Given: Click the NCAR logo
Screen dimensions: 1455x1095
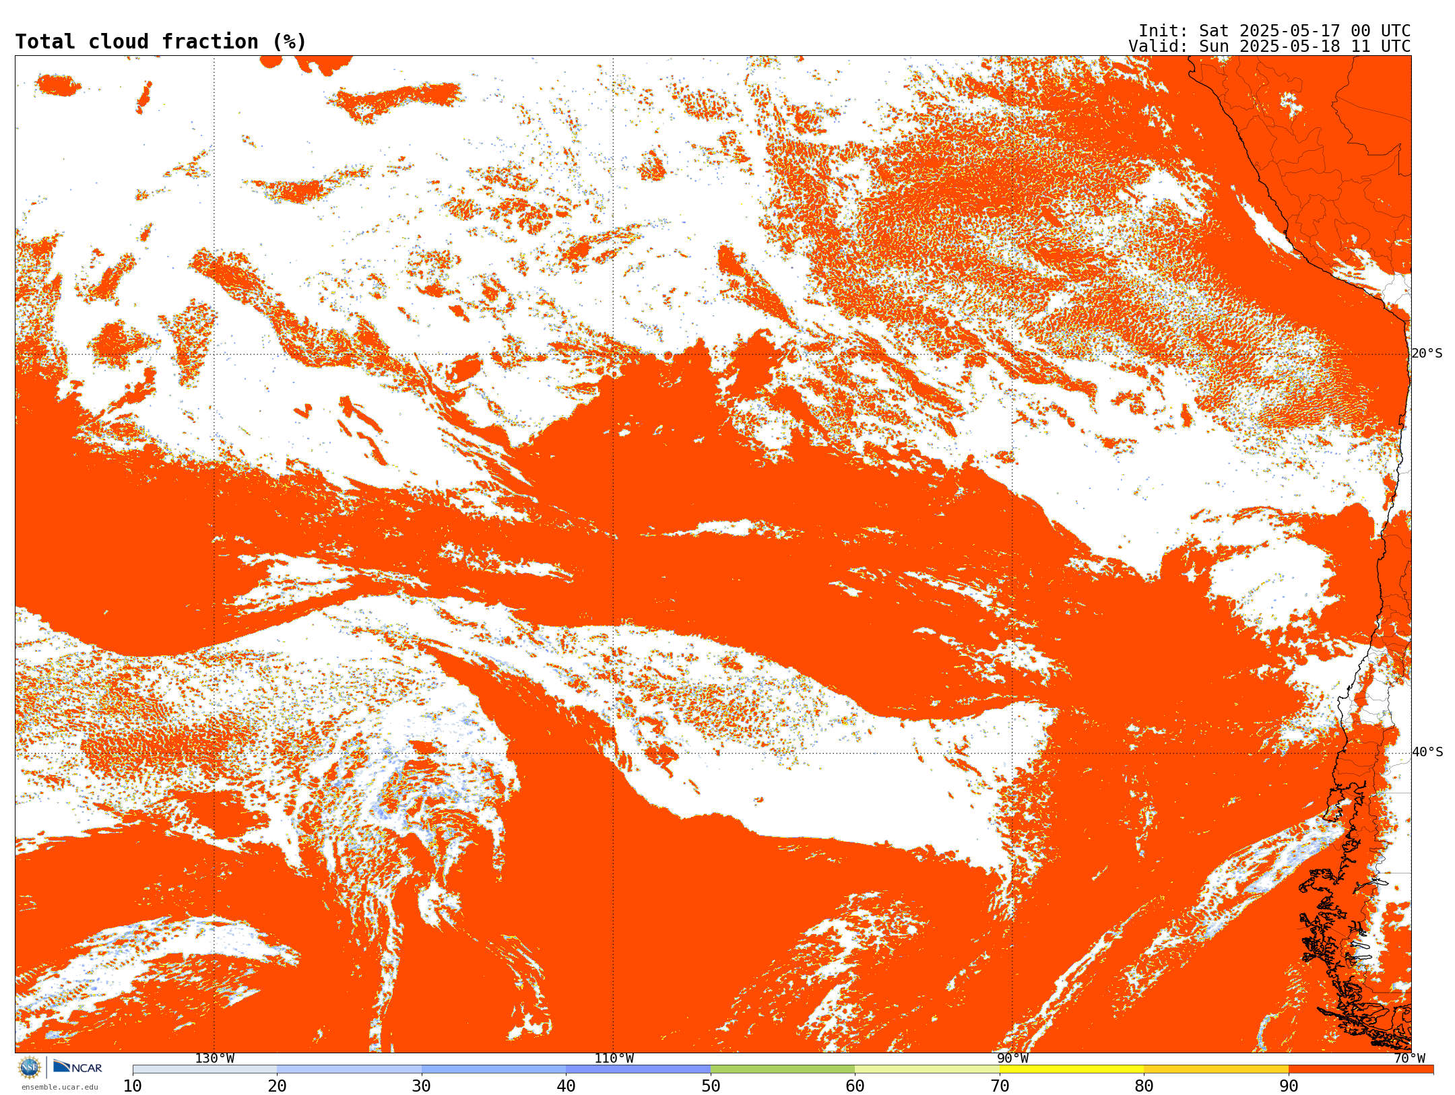Looking at the screenshot, I should 77,1067.
